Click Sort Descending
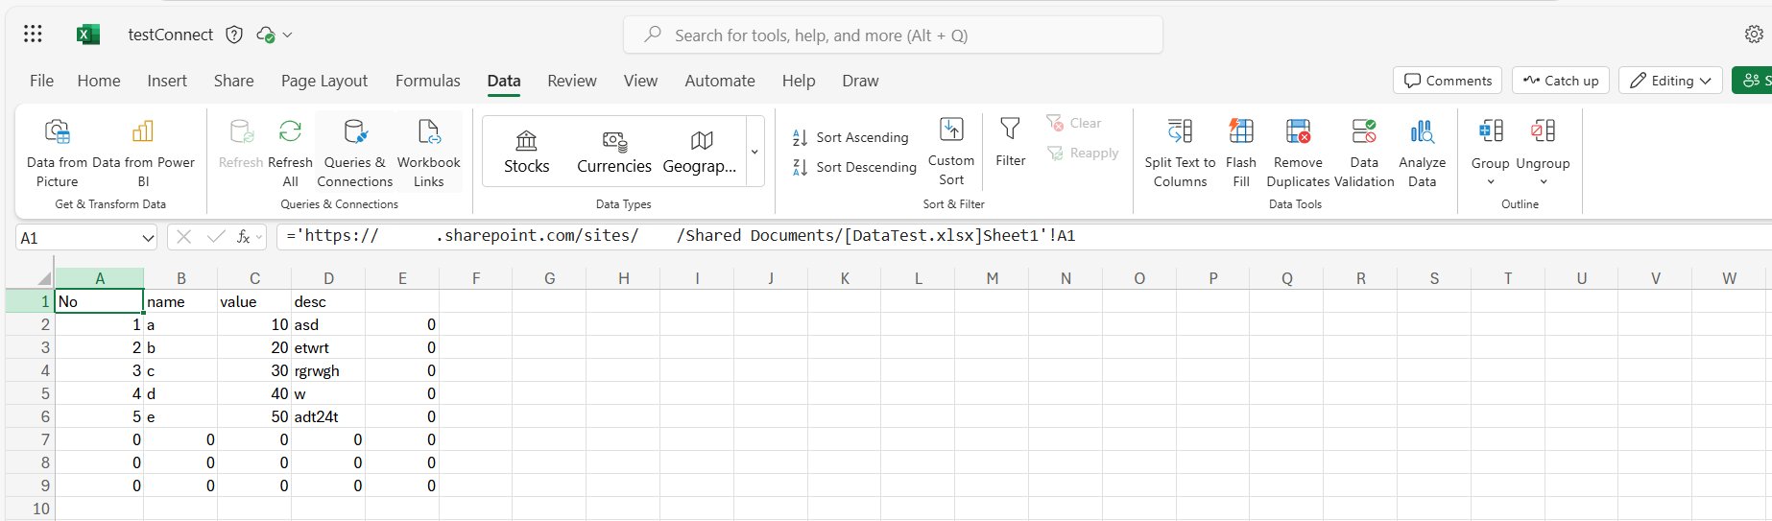 (854, 167)
